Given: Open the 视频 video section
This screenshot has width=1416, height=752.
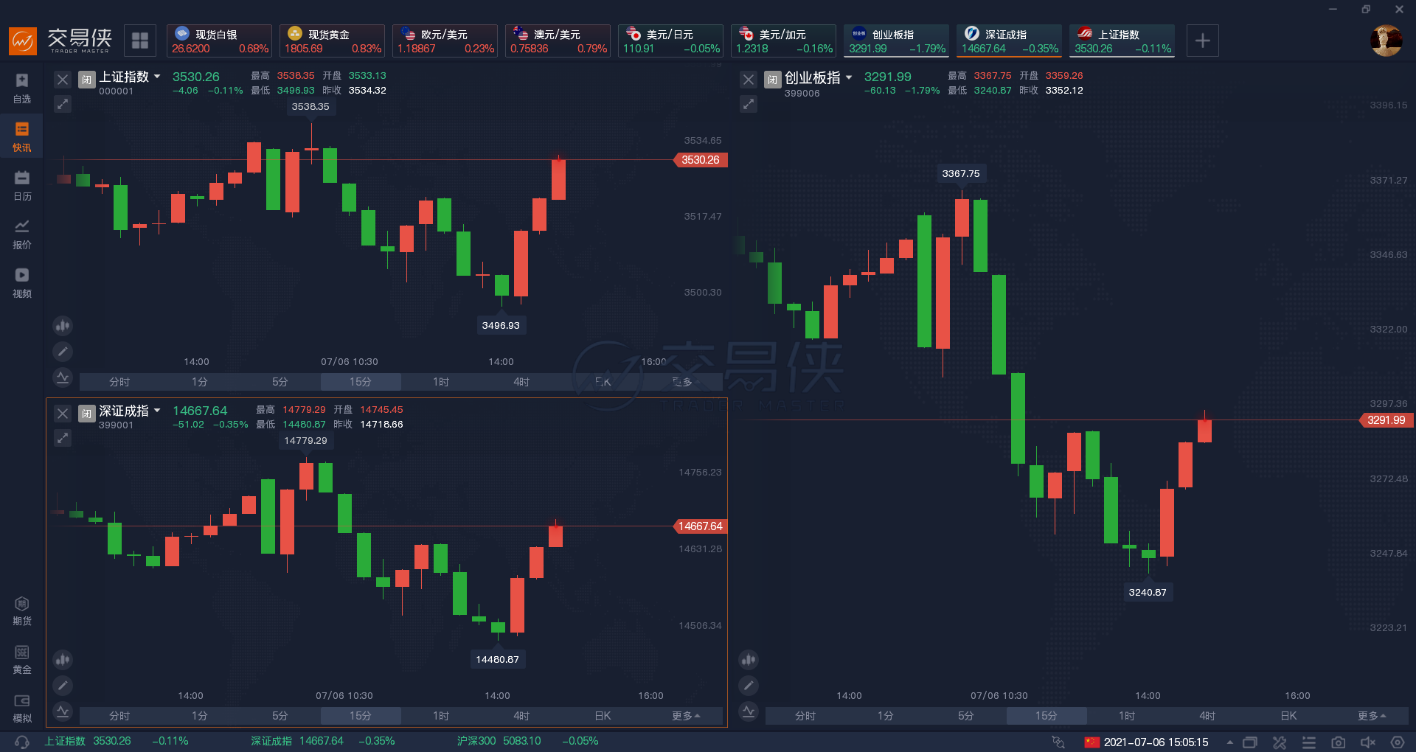Looking at the screenshot, I should click(x=22, y=282).
